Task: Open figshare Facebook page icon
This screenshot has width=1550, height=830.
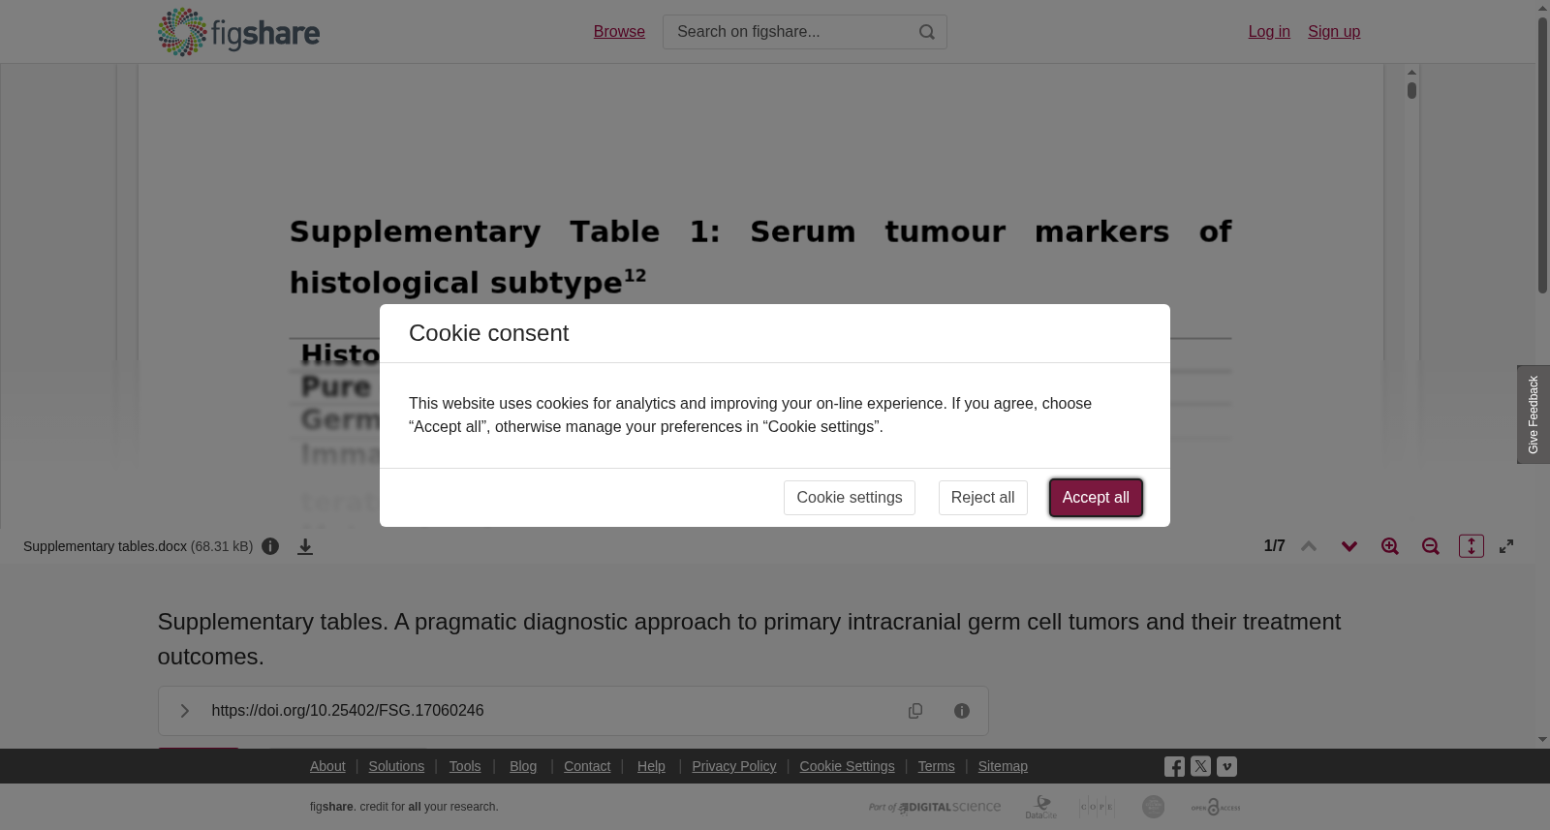Action: [1174, 767]
